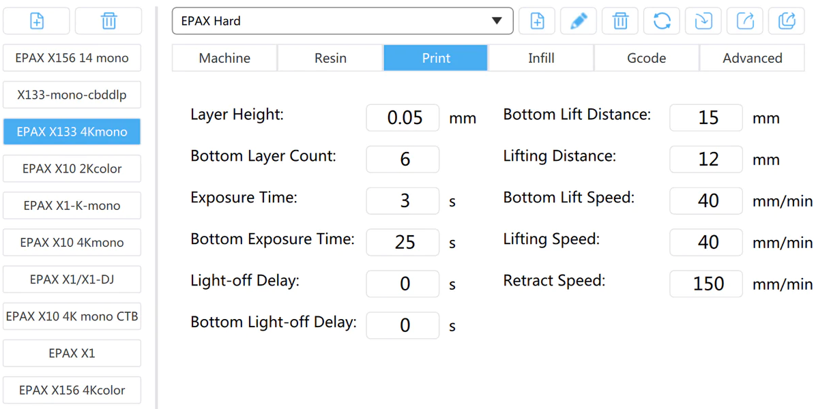Choose EPAX X156 4Kcolor machine
816x409 pixels.
[x=72, y=391]
